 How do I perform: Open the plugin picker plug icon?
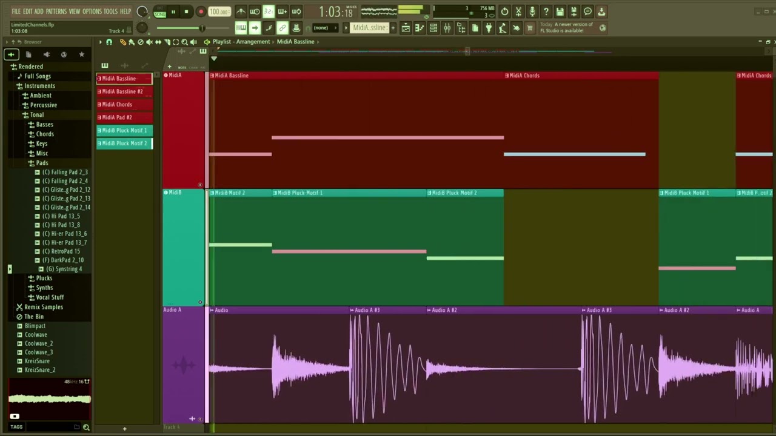[489, 28]
